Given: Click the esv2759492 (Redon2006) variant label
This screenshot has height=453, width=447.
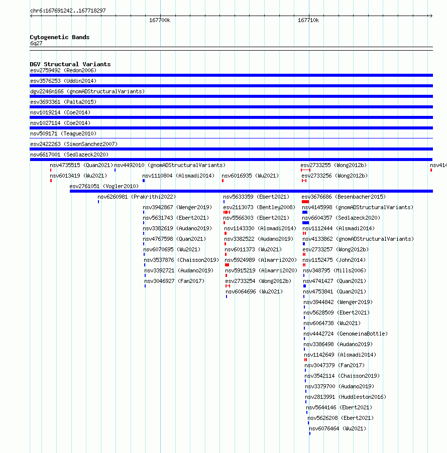Looking at the screenshot, I should [x=63, y=71].
